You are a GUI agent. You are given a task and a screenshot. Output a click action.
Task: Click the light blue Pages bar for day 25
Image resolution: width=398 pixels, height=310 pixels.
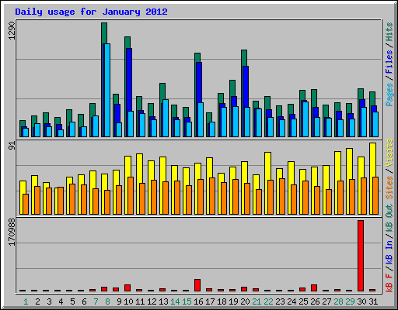(305, 119)
